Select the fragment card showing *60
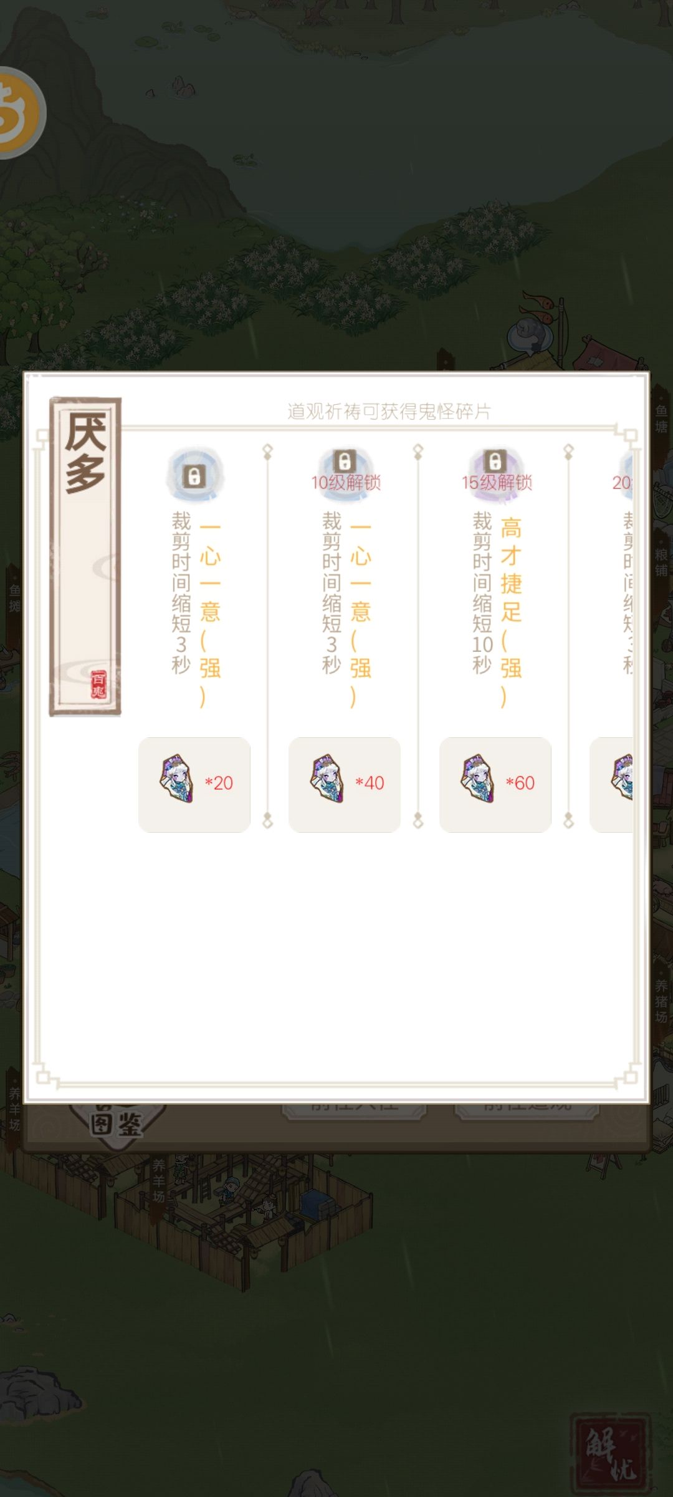 (x=495, y=785)
